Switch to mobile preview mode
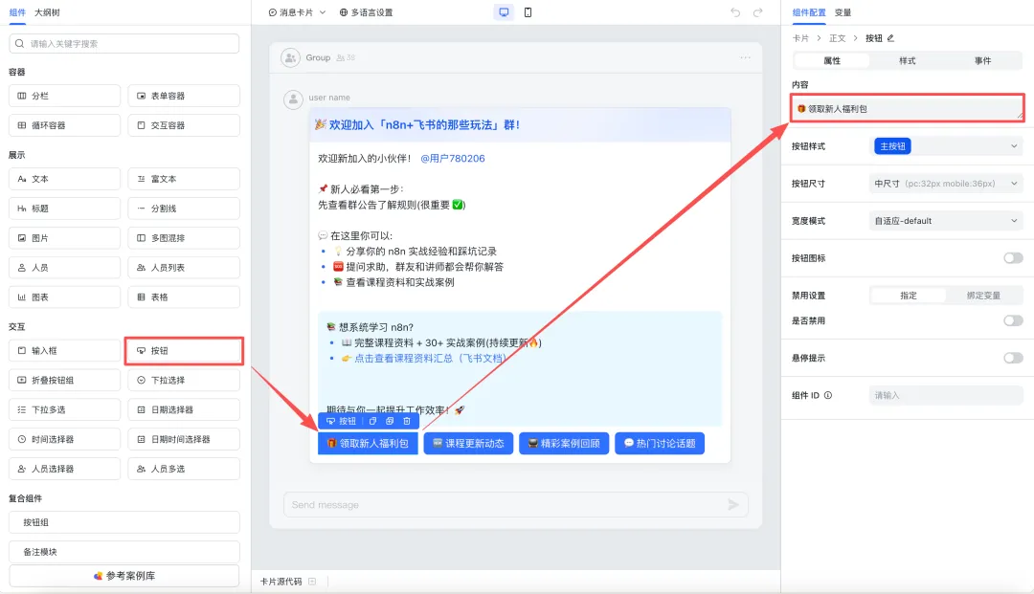Viewport: 1034px width, 594px height. coord(528,12)
